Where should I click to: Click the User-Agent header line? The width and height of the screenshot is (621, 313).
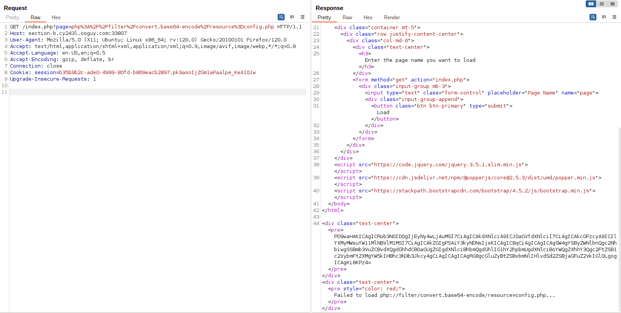click(148, 40)
